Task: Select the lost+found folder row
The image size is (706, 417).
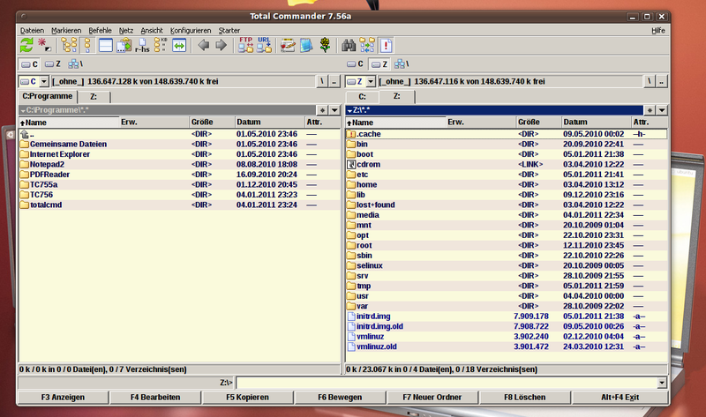Action: pyautogui.click(x=506, y=205)
